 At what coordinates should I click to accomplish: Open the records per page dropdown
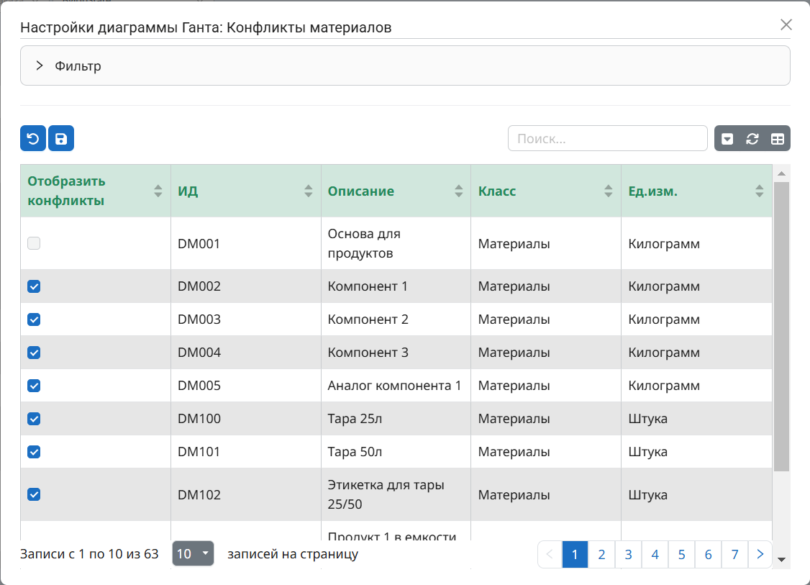pyautogui.click(x=193, y=554)
